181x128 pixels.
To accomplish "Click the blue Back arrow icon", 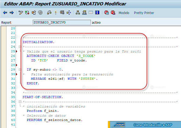I will pyautogui.click(x=5, y=13).
